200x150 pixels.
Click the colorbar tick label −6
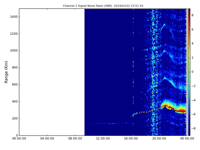(193, 114)
